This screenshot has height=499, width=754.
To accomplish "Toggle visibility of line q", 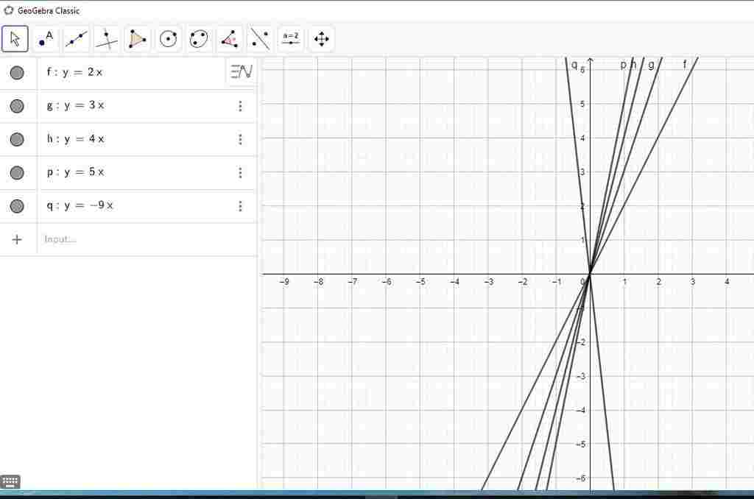I will (17, 206).
